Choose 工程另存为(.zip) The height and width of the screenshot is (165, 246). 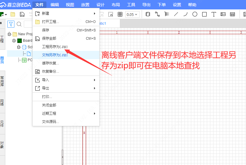(x=66, y=47)
